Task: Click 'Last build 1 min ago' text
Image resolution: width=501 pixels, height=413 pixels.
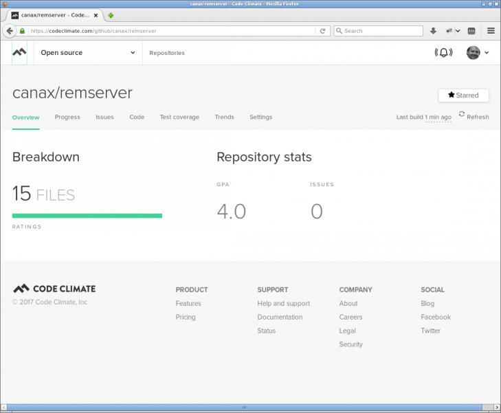Action: [423, 117]
